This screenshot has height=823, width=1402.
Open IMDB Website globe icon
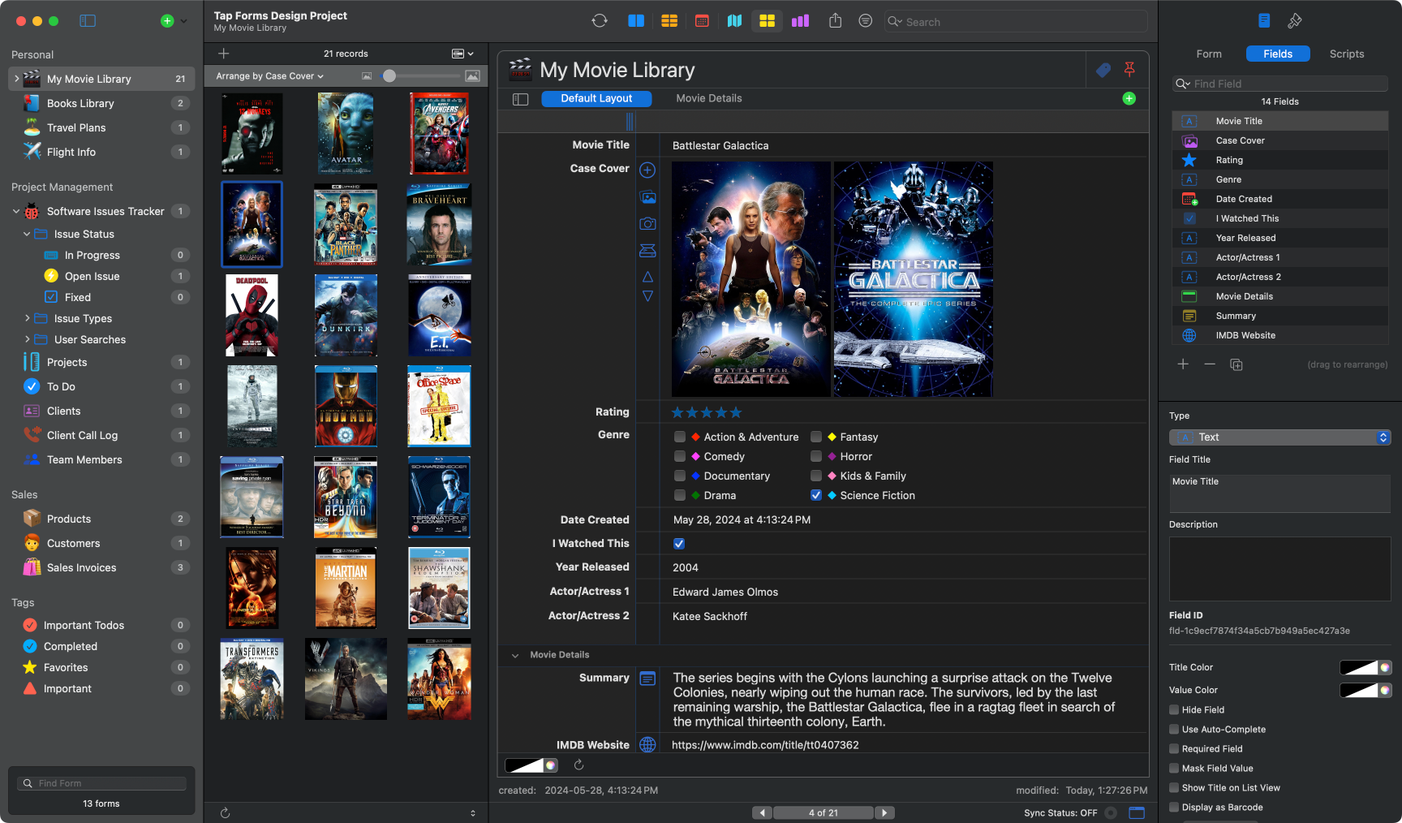647,744
